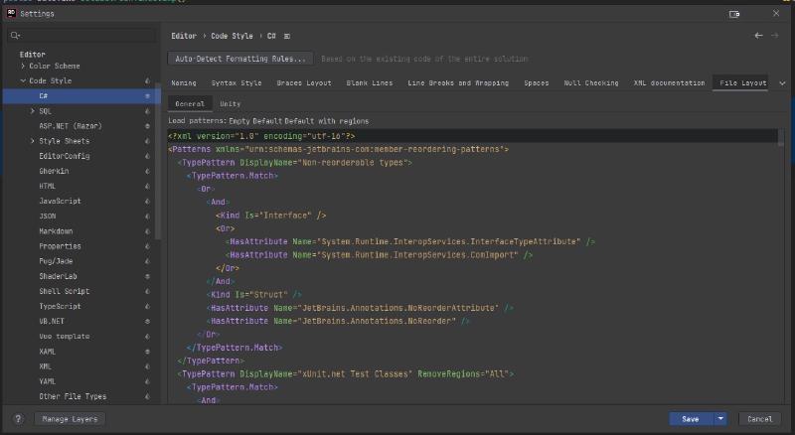Click the Manage Layers button
This screenshot has width=795, height=435.
coord(70,419)
